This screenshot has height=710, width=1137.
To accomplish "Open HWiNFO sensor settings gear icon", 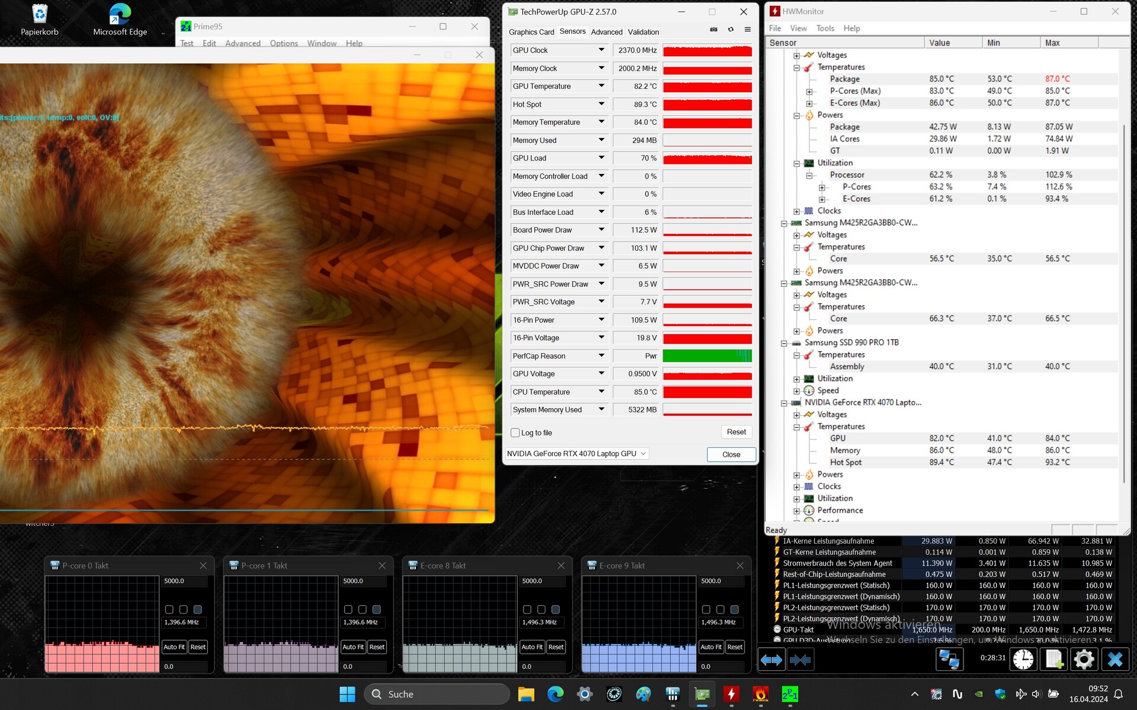I will pos(1084,659).
